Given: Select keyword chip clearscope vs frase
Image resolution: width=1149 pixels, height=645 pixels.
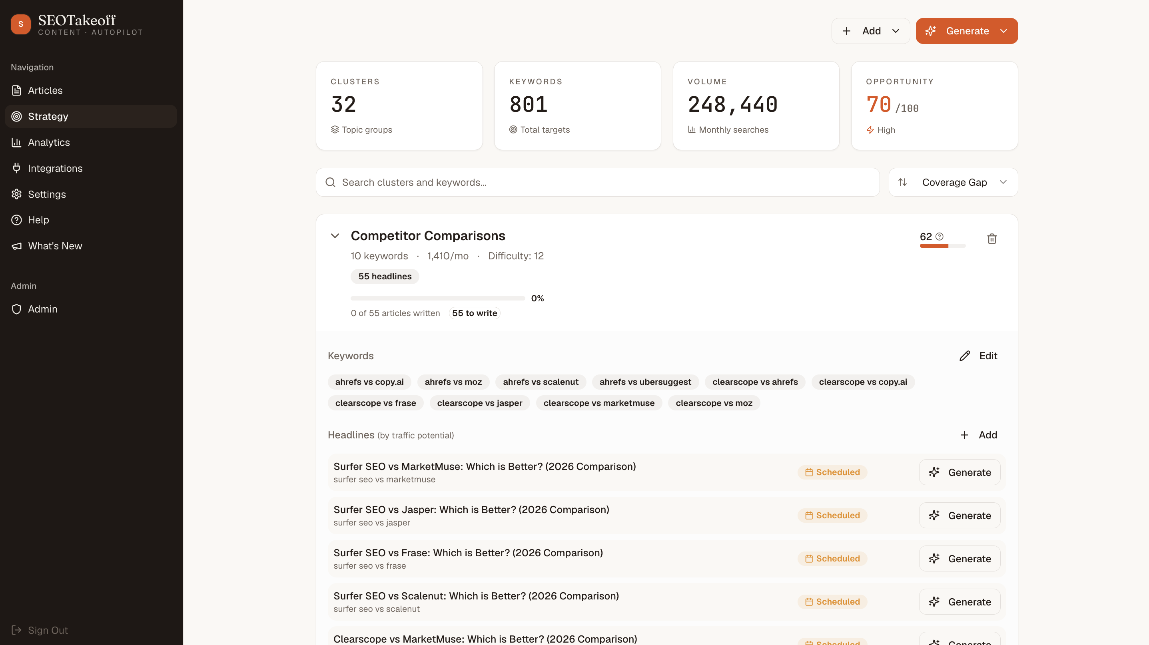Looking at the screenshot, I should pyautogui.click(x=375, y=403).
